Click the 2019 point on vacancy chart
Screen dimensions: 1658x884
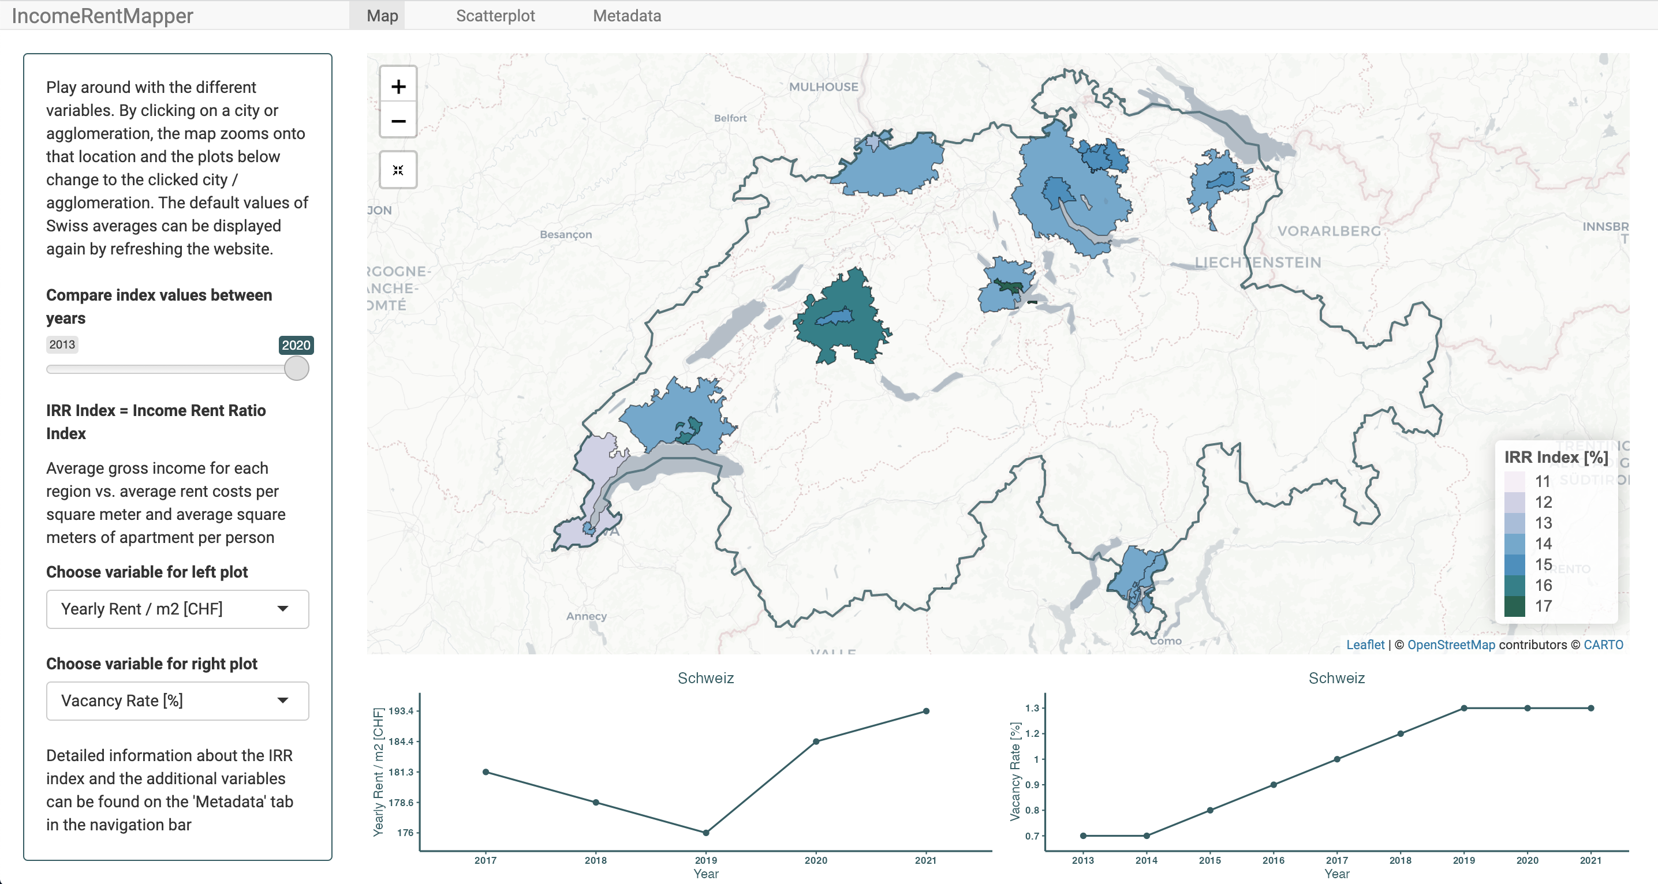tap(1463, 707)
